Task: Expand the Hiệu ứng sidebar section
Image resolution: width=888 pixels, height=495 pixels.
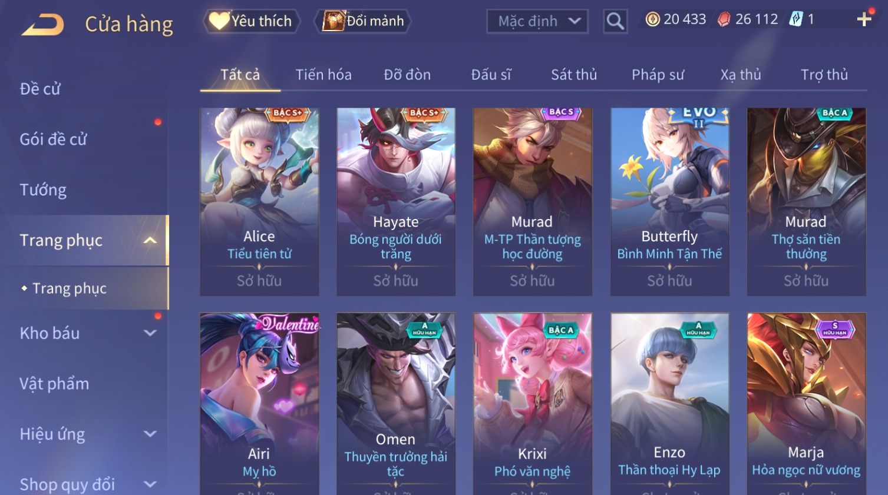Action: coord(150,434)
